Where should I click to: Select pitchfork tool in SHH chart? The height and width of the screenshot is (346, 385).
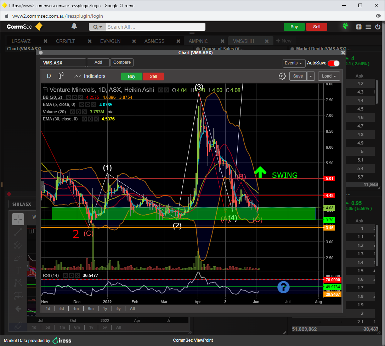point(18,245)
